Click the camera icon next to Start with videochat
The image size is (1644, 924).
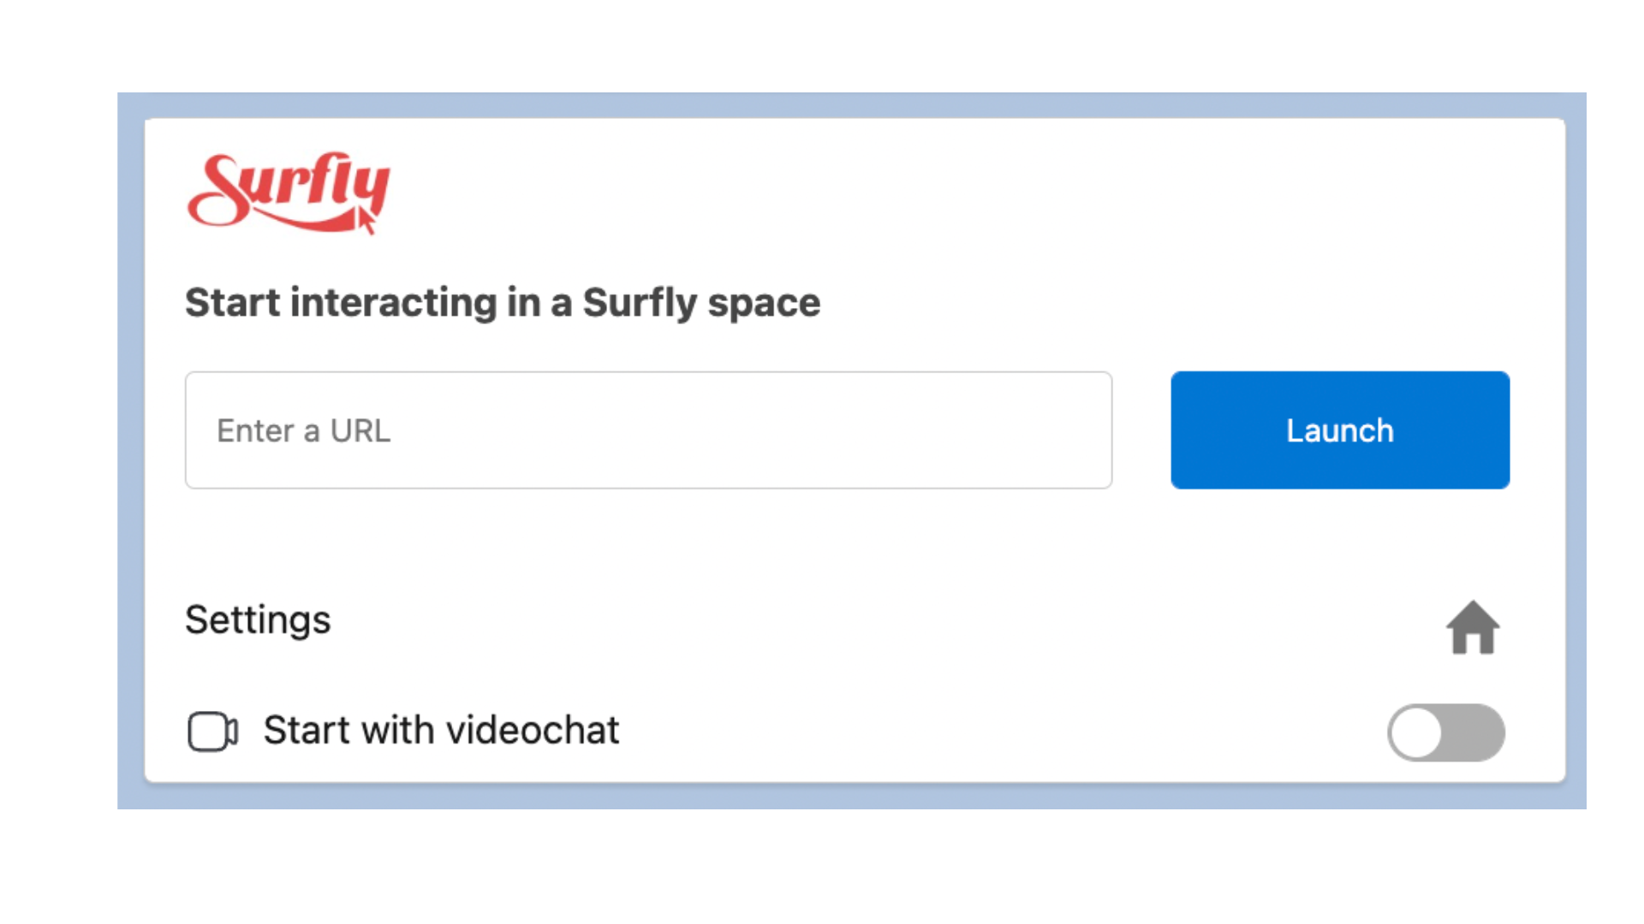(x=212, y=731)
